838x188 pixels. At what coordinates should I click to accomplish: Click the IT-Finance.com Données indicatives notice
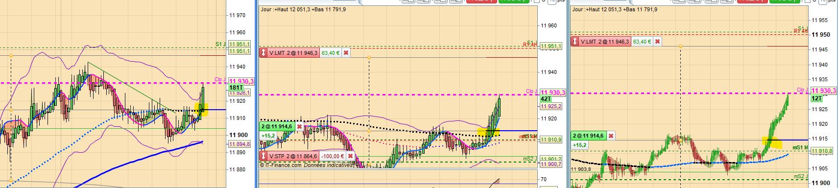point(306,165)
